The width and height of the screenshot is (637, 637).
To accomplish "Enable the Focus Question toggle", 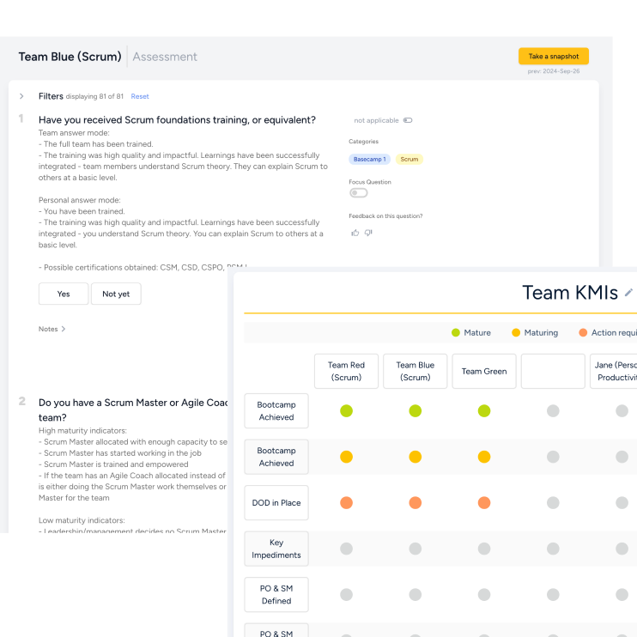I will click(358, 193).
